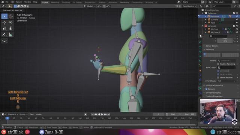Switch to the Modeling workspace tab
The image size is (240, 135).
[55, 3]
